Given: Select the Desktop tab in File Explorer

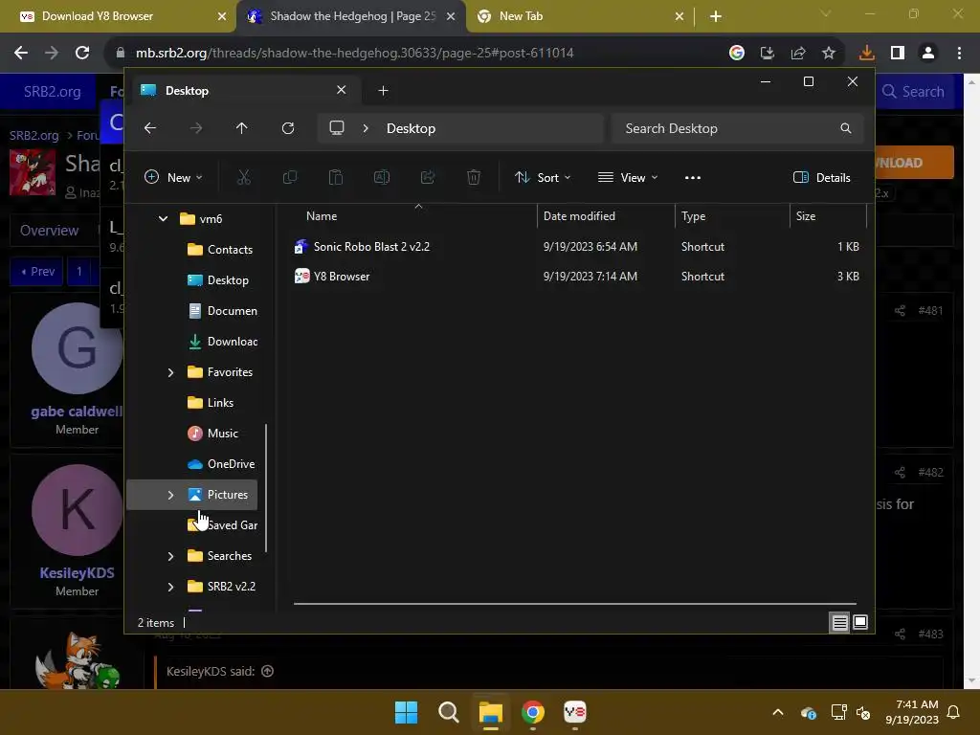Looking at the screenshot, I should [x=244, y=91].
